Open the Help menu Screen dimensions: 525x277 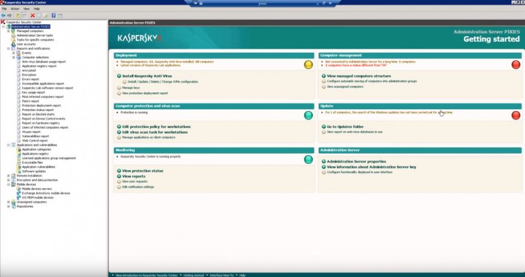(x=37, y=8)
